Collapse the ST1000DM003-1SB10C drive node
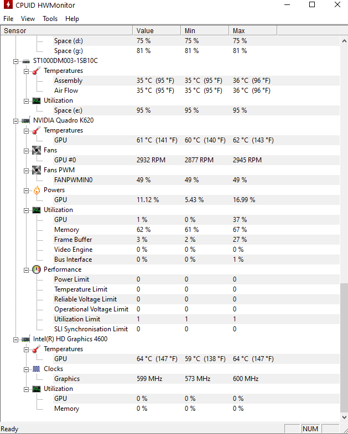The height and width of the screenshot is (434, 348). tap(16, 61)
